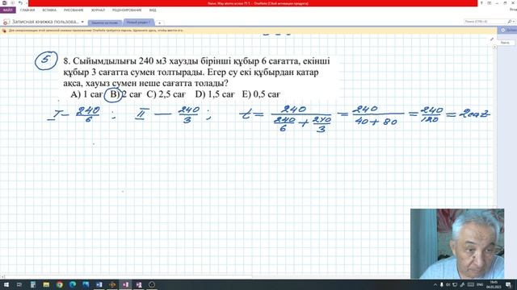Click the OneNote application icon in the title bar
The height and width of the screenshot is (290, 517).
click(x=5, y=3)
